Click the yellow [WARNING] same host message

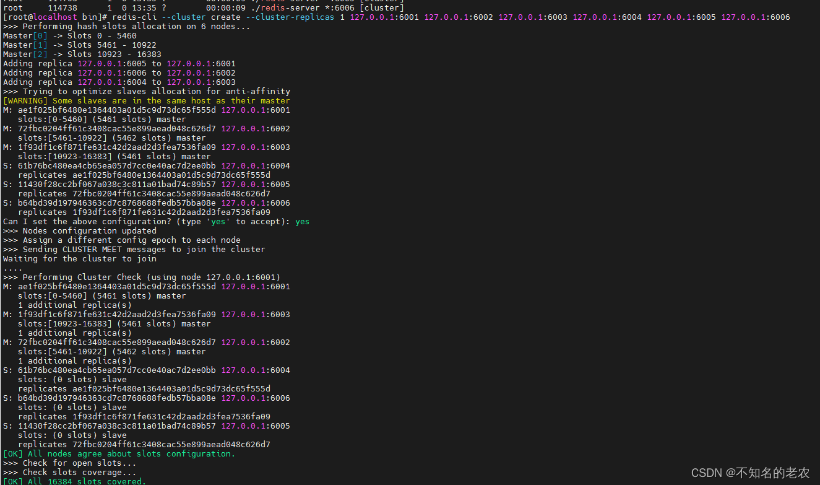[x=147, y=101]
